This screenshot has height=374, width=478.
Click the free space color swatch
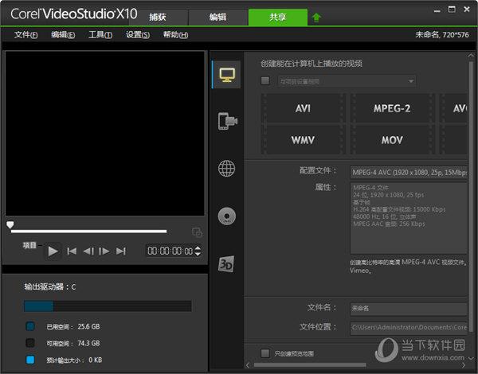[x=30, y=343]
